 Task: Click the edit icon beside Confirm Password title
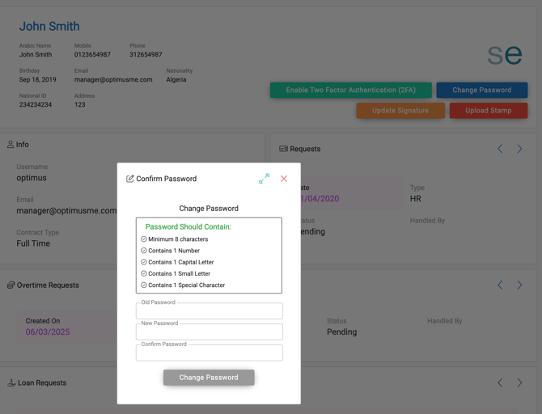point(130,179)
